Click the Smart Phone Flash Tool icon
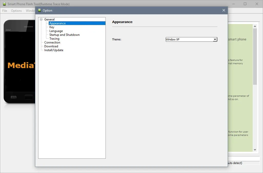Image resolution: width=263 pixels, height=173 pixels. click(4, 4)
